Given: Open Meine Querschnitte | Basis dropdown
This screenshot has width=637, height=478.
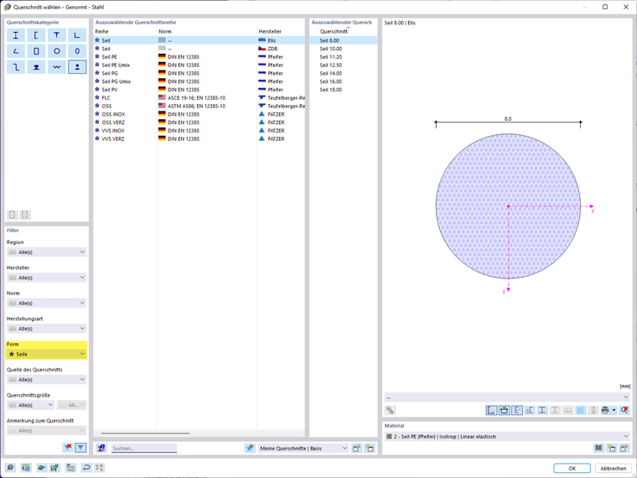Looking at the screenshot, I should tap(303, 449).
